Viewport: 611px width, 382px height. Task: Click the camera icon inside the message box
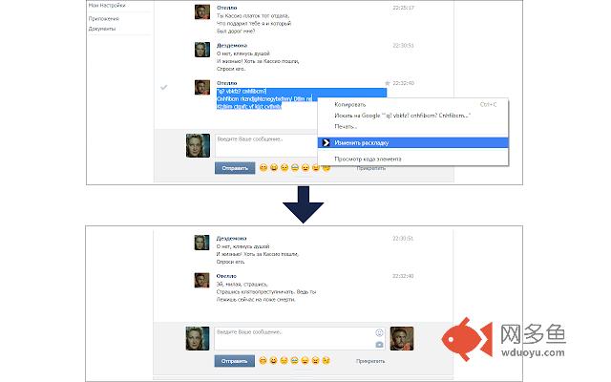click(379, 345)
